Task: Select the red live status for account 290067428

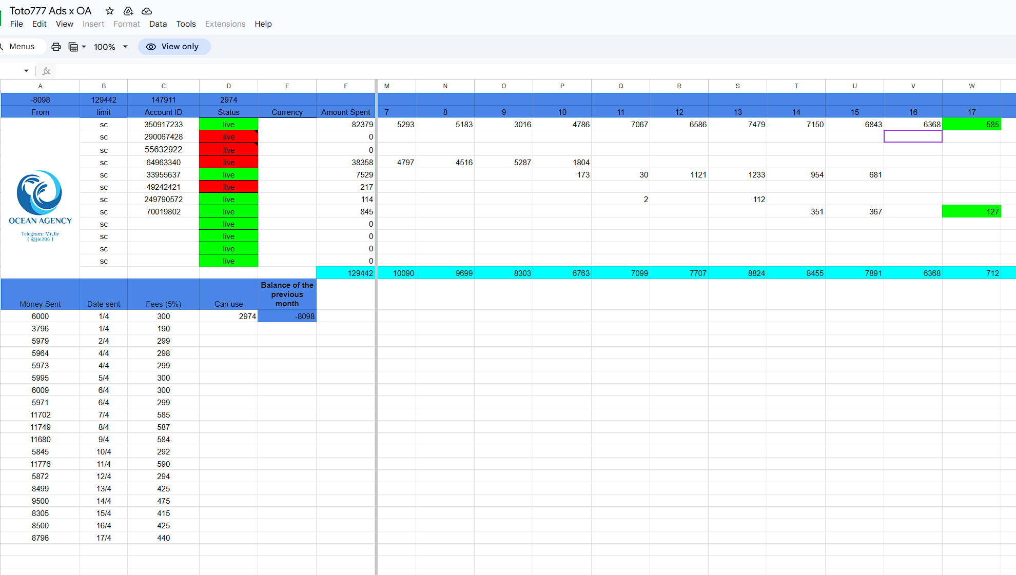Action: pyautogui.click(x=228, y=137)
